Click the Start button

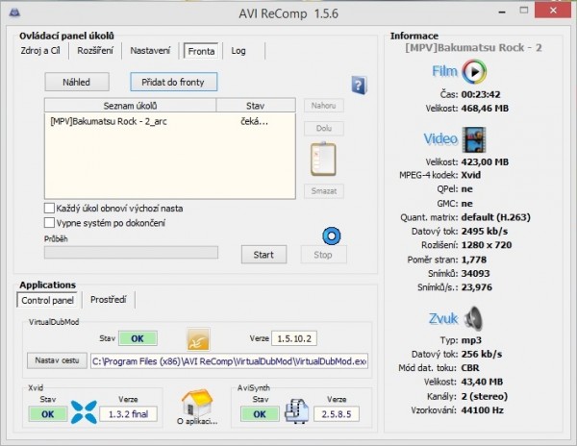pyautogui.click(x=263, y=255)
